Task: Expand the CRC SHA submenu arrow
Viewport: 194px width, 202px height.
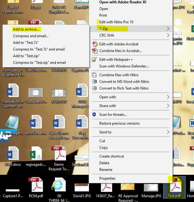Action: pyautogui.click(x=168, y=35)
